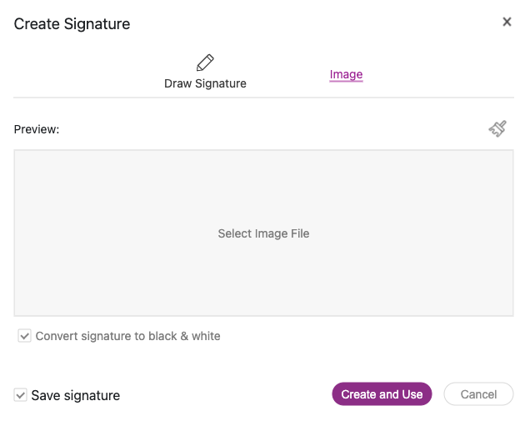Activate the drawing mode pencil tool
Viewport: 530px width, 426px height.
coord(205,63)
